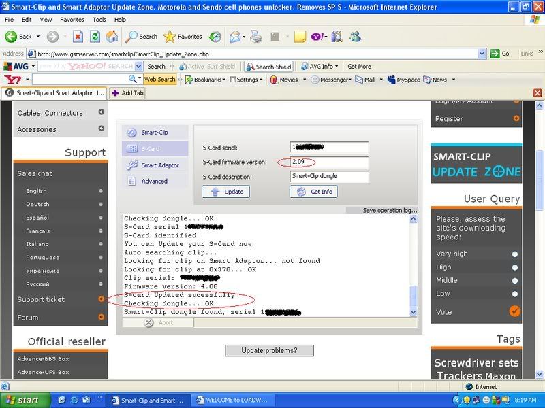Click the Search-Shield button icon
Screen dimensions: 545x408
pyautogui.click(x=250, y=67)
